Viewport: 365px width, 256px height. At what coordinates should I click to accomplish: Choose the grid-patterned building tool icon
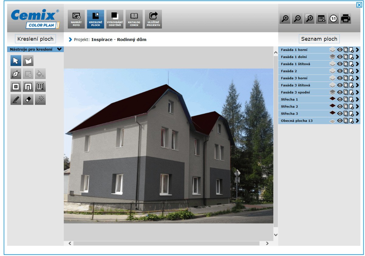click(x=40, y=87)
